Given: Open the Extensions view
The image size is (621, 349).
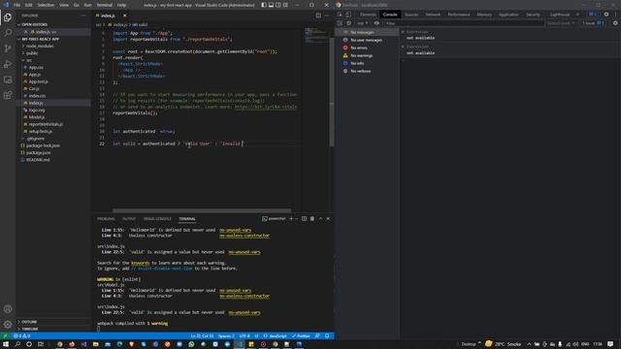Looking at the screenshot, I should tap(8, 95).
